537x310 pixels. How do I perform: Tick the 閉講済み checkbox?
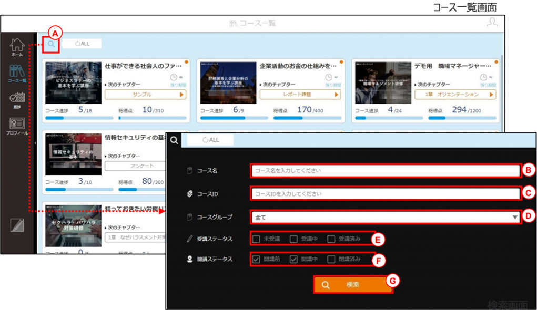[331, 260]
